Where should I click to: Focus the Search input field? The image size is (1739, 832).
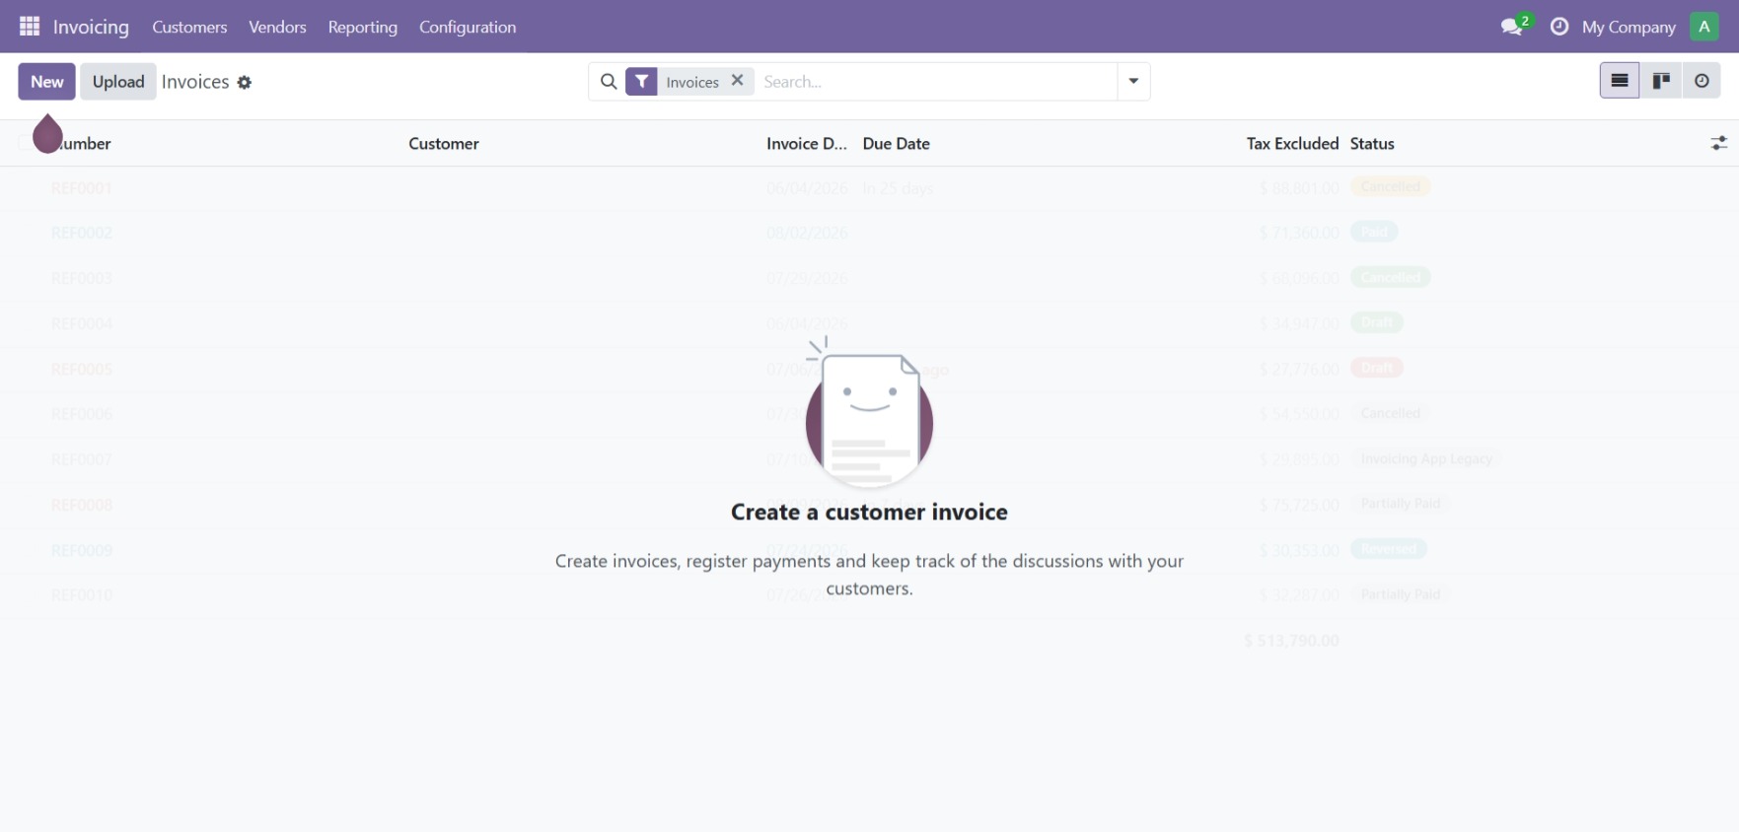pos(937,82)
